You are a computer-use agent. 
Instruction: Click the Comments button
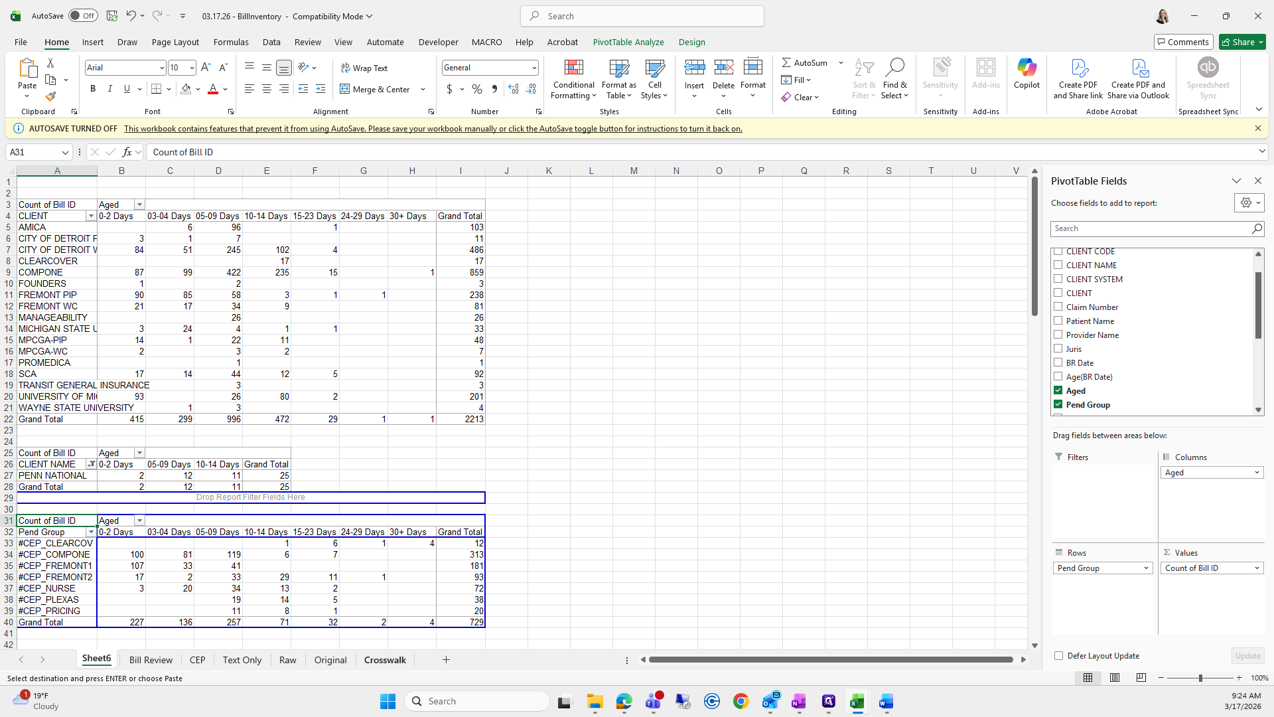coord(1183,42)
